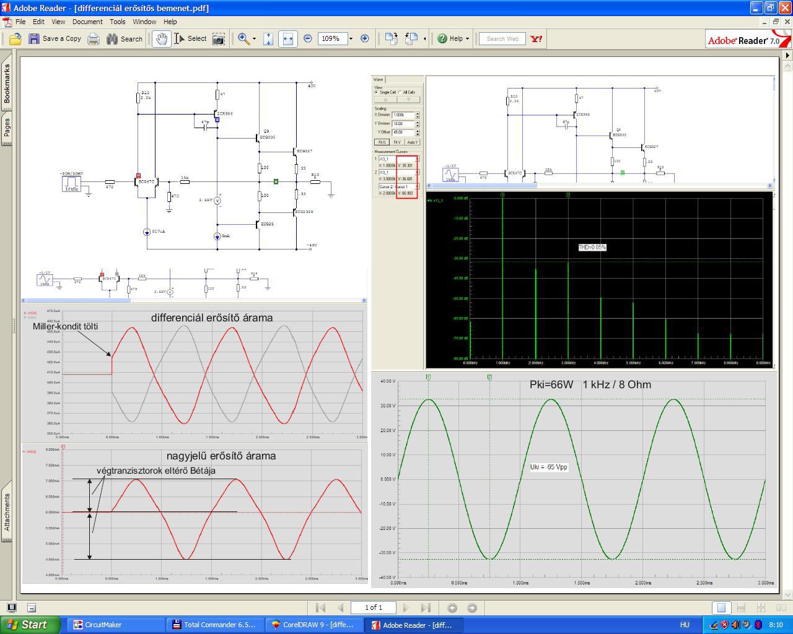Click the zoom in plus icon
The height and width of the screenshot is (634, 793).
[365, 38]
